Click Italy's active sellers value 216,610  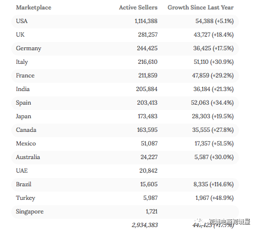click(148, 62)
